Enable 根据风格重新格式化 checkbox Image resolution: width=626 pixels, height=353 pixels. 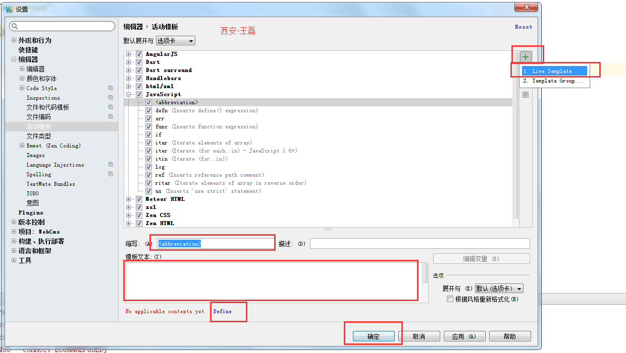tap(450, 299)
